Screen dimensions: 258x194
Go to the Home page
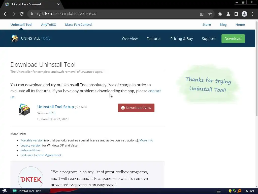[240, 25]
